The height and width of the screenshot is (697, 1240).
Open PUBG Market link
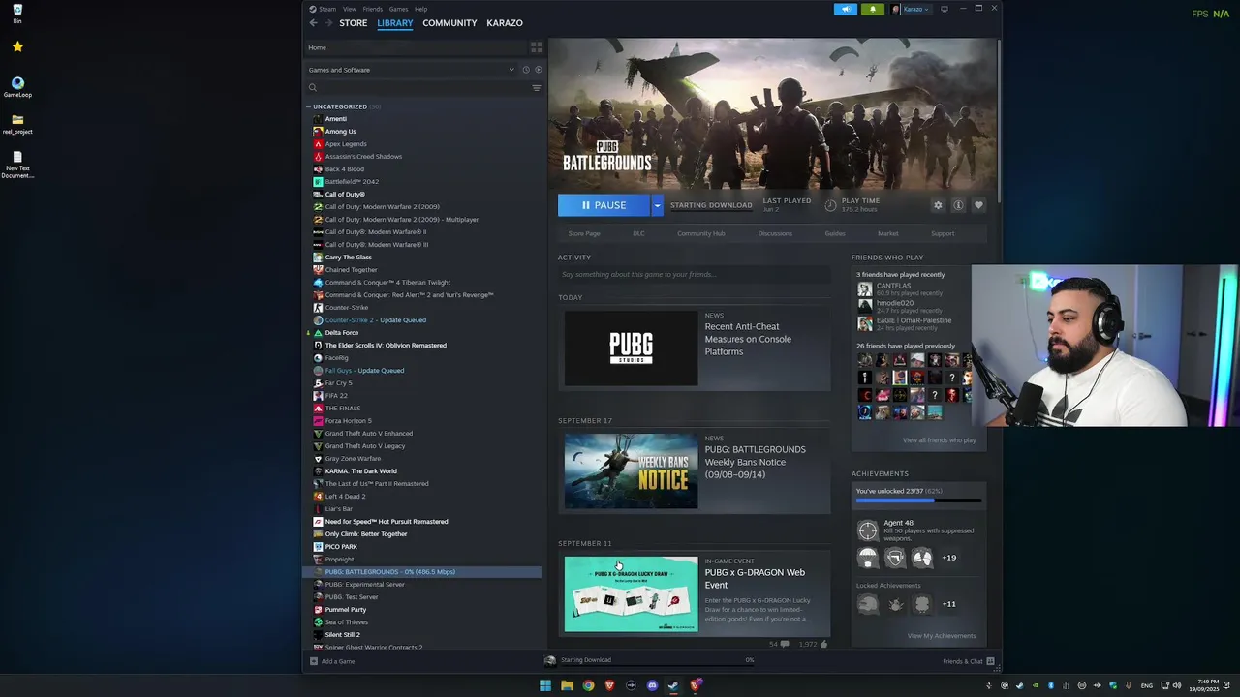(x=888, y=233)
